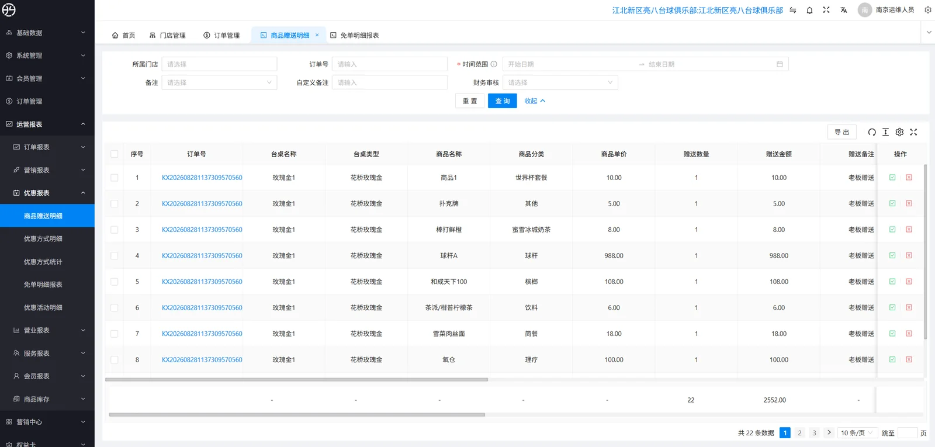The width and height of the screenshot is (935, 447).
Task: Expand the 系统管理 sidebar menu
Action: coord(47,56)
